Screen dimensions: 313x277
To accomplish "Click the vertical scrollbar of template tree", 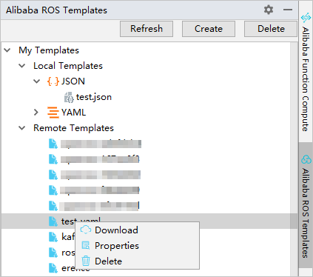I will click(x=294, y=158).
